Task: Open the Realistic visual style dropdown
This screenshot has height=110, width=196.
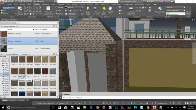Action: [x=74, y=7]
